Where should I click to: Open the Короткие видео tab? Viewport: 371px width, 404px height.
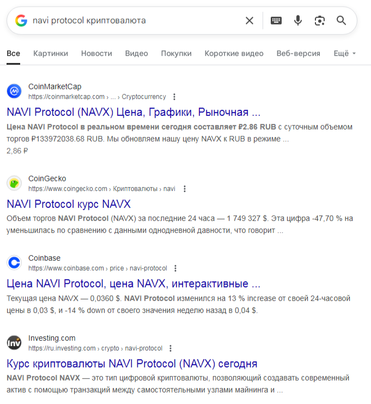(234, 53)
